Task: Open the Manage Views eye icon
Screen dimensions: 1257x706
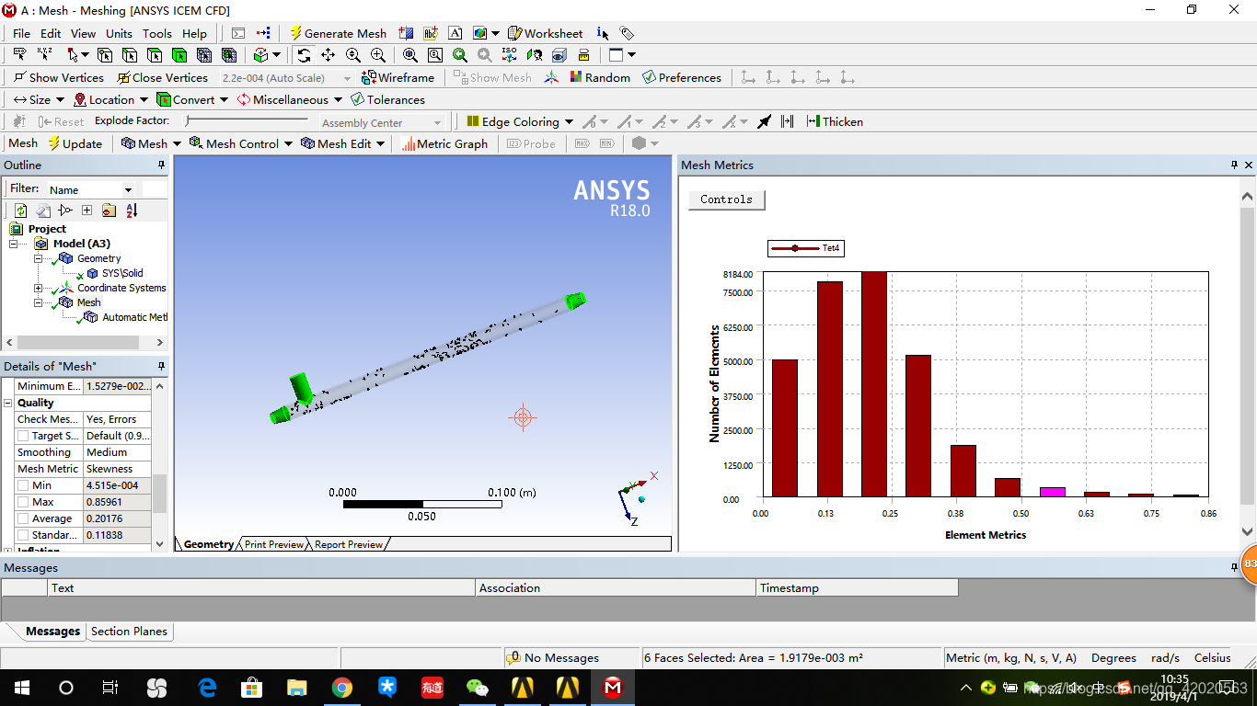Action: click(x=559, y=55)
